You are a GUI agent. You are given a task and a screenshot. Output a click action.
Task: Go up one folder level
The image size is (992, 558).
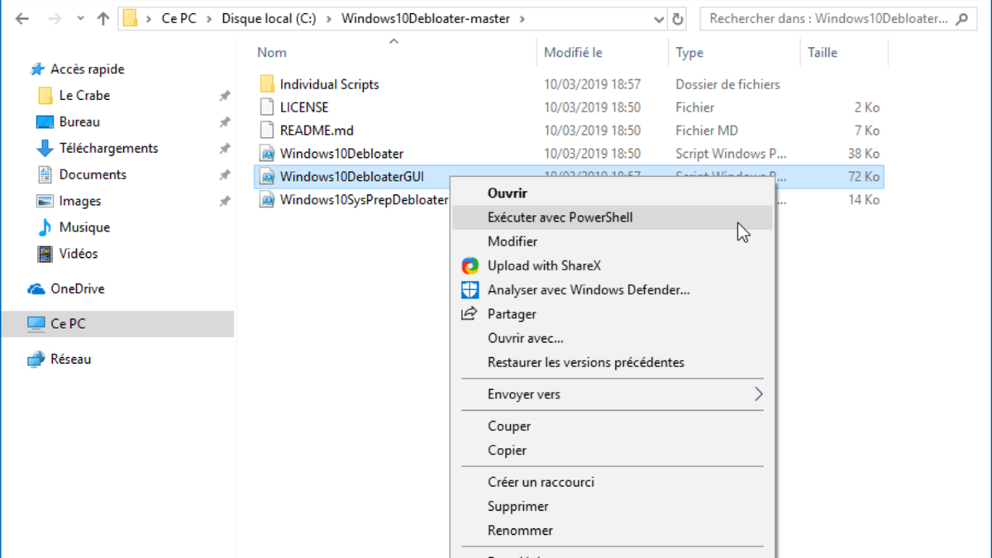(103, 19)
